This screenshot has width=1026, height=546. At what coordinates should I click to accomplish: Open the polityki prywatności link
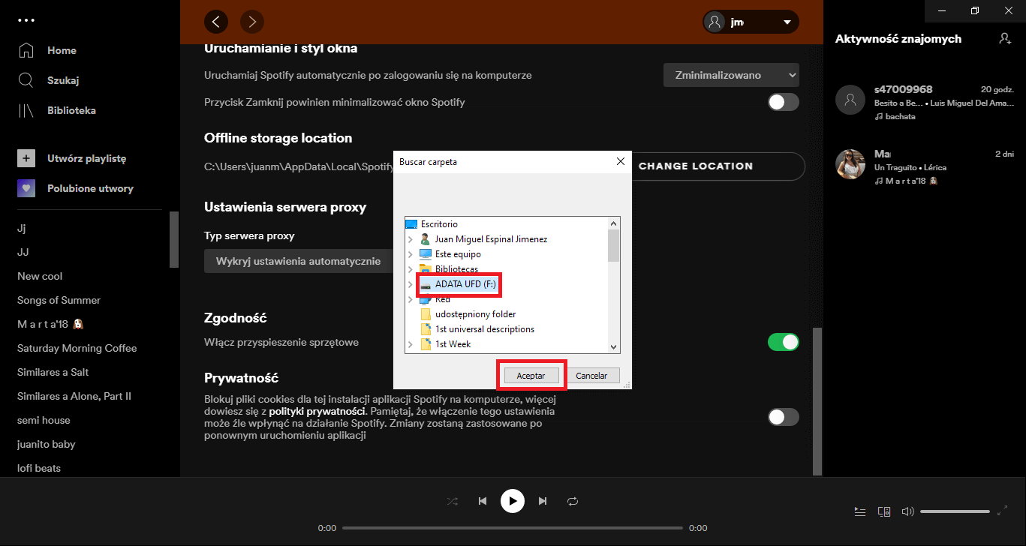(317, 412)
